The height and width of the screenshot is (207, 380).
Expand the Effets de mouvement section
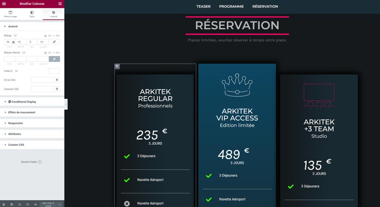click(x=22, y=113)
